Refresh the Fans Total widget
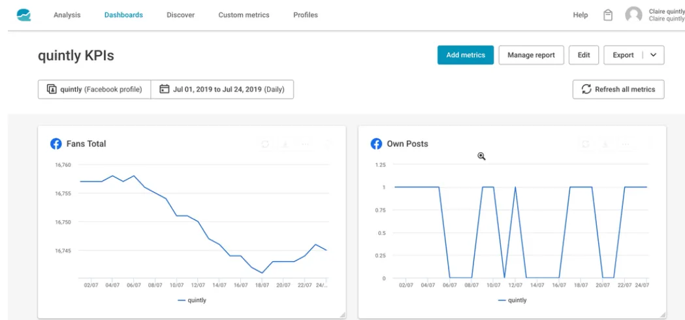 point(265,144)
